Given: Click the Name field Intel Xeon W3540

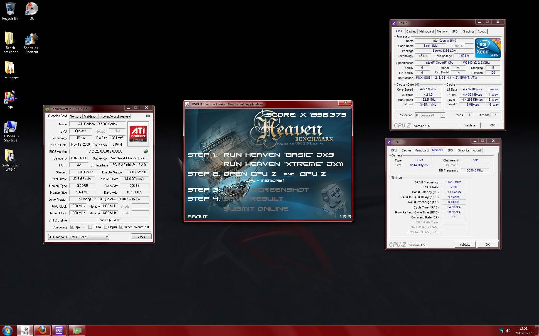Looking at the screenshot, I should (444, 41).
